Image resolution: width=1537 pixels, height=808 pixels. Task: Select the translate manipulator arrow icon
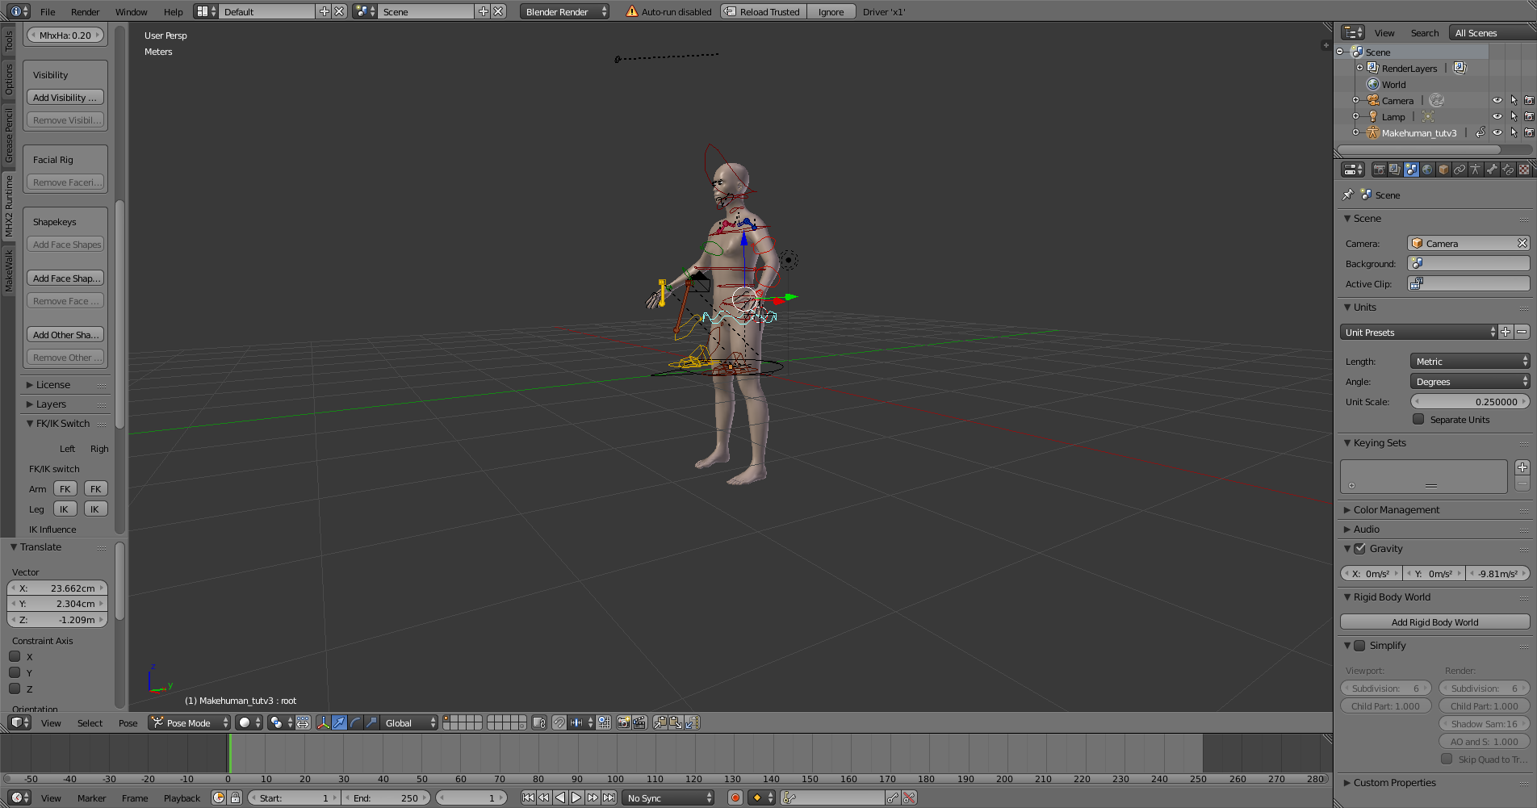click(339, 722)
